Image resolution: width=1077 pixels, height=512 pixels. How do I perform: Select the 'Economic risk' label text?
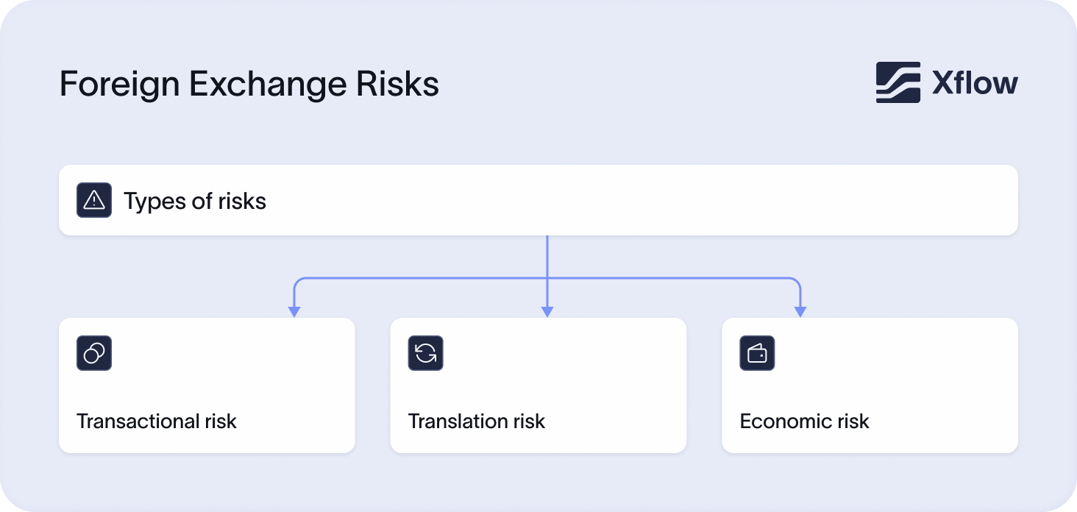[x=804, y=422]
